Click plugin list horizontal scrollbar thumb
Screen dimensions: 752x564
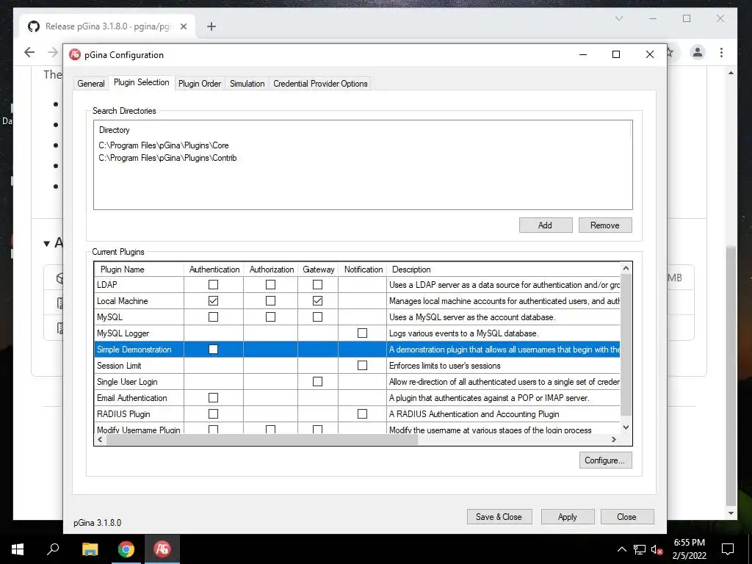coord(262,439)
